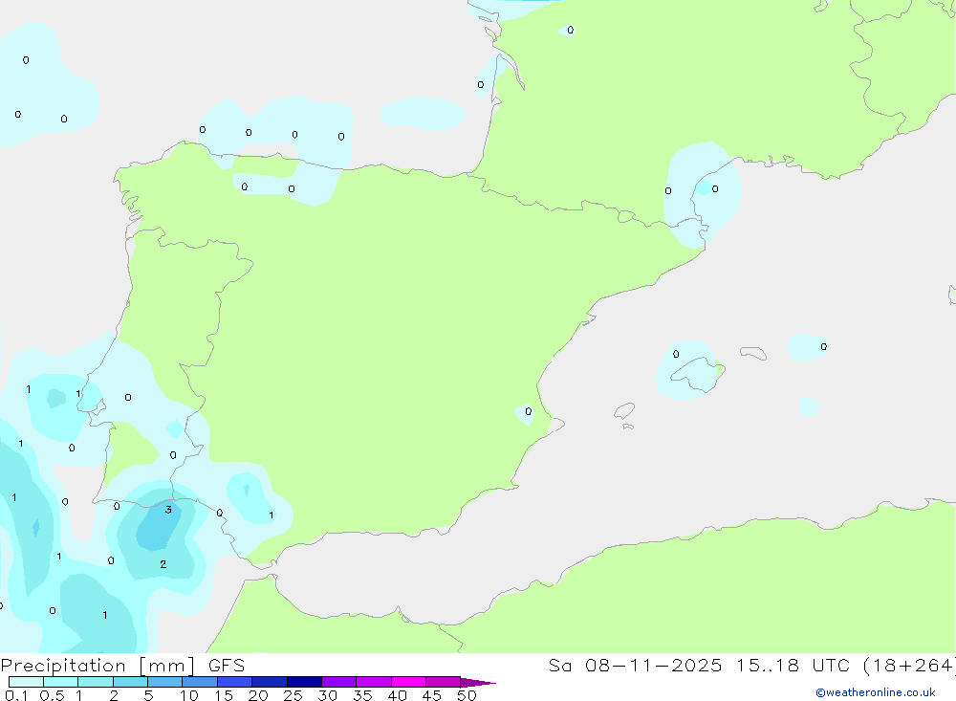Click the "3" precipitation value on the map
Image resolution: width=956 pixels, height=701 pixels.
click(x=168, y=510)
